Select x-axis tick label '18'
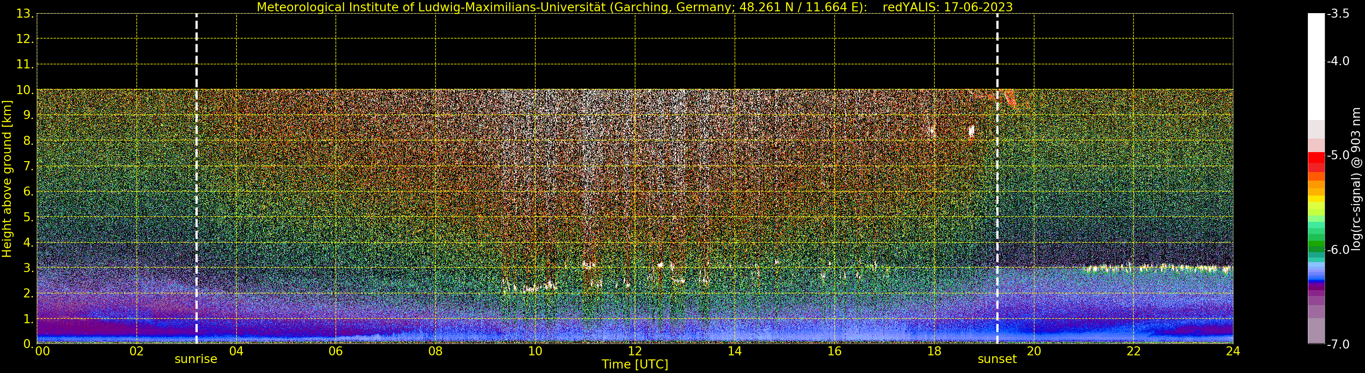Screen dimensions: 1365x373 (934, 351)
